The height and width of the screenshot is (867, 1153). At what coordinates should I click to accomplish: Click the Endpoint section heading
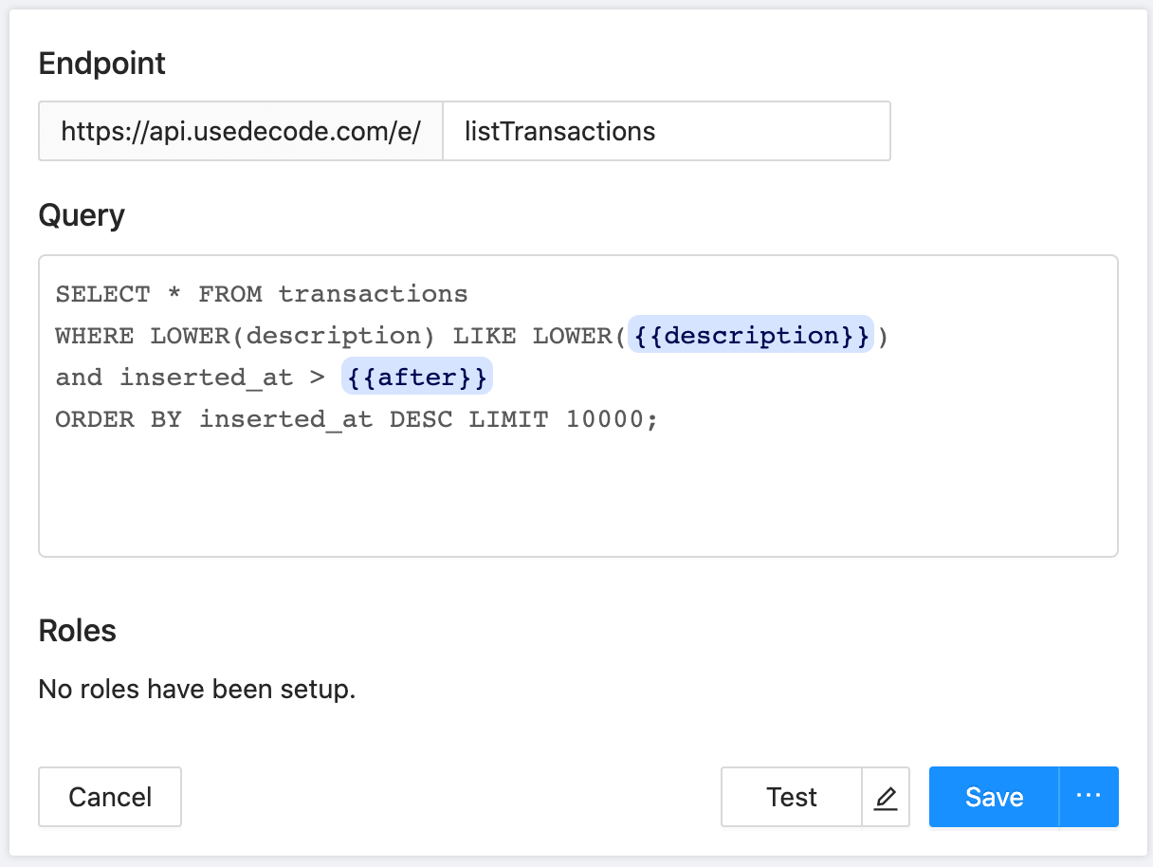click(102, 64)
